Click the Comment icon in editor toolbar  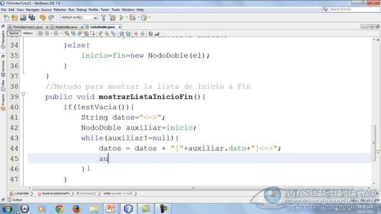[x=151, y=33]
